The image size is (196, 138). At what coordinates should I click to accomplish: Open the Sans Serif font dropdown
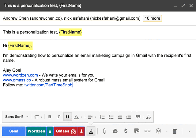[x=17, y=117]
